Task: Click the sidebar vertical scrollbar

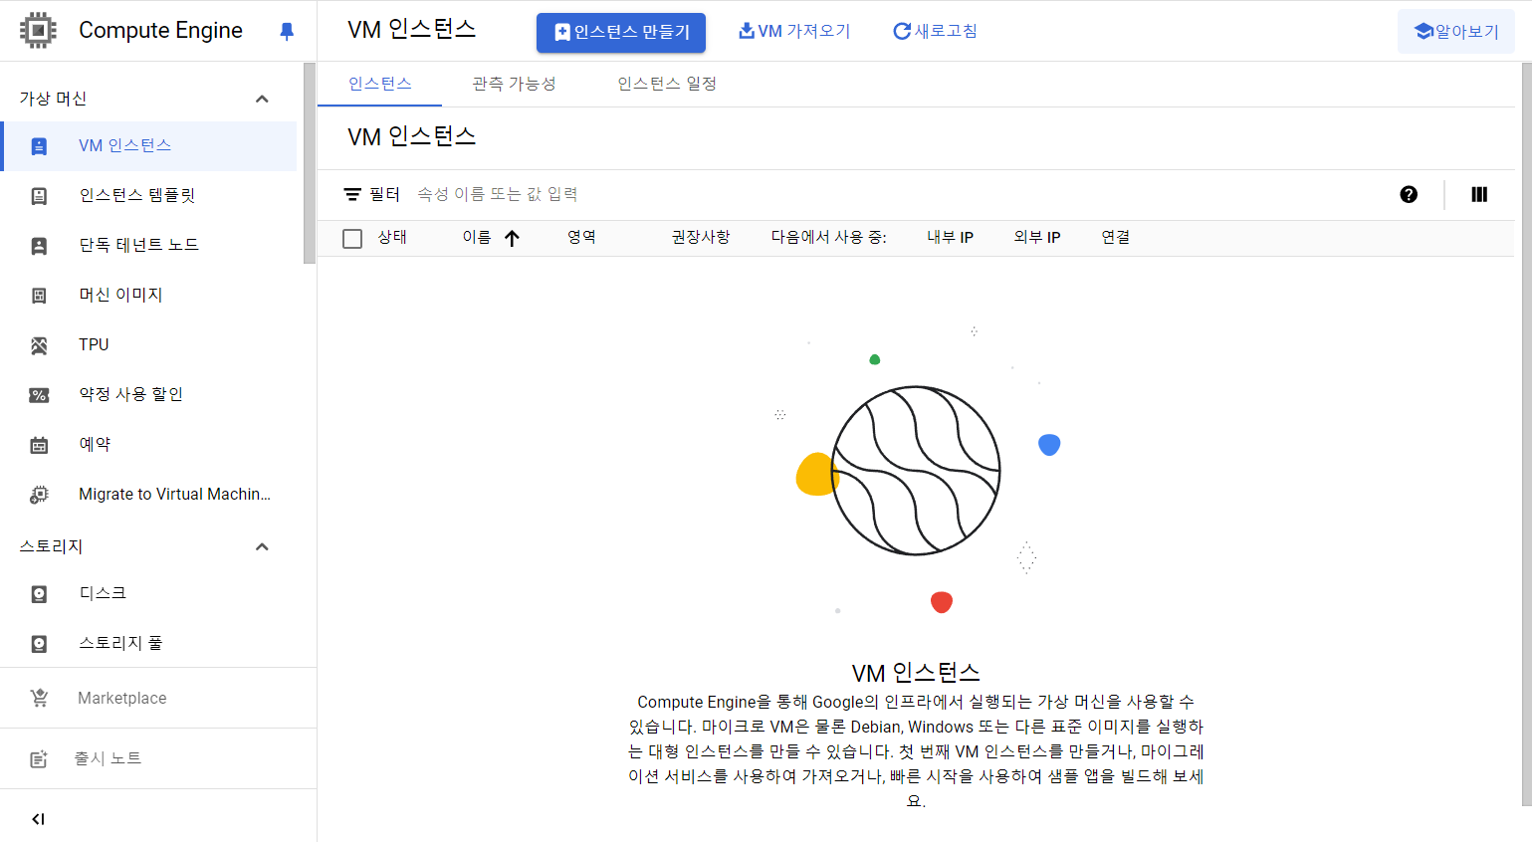Action: pyautogui.click(x=310, y=163)
